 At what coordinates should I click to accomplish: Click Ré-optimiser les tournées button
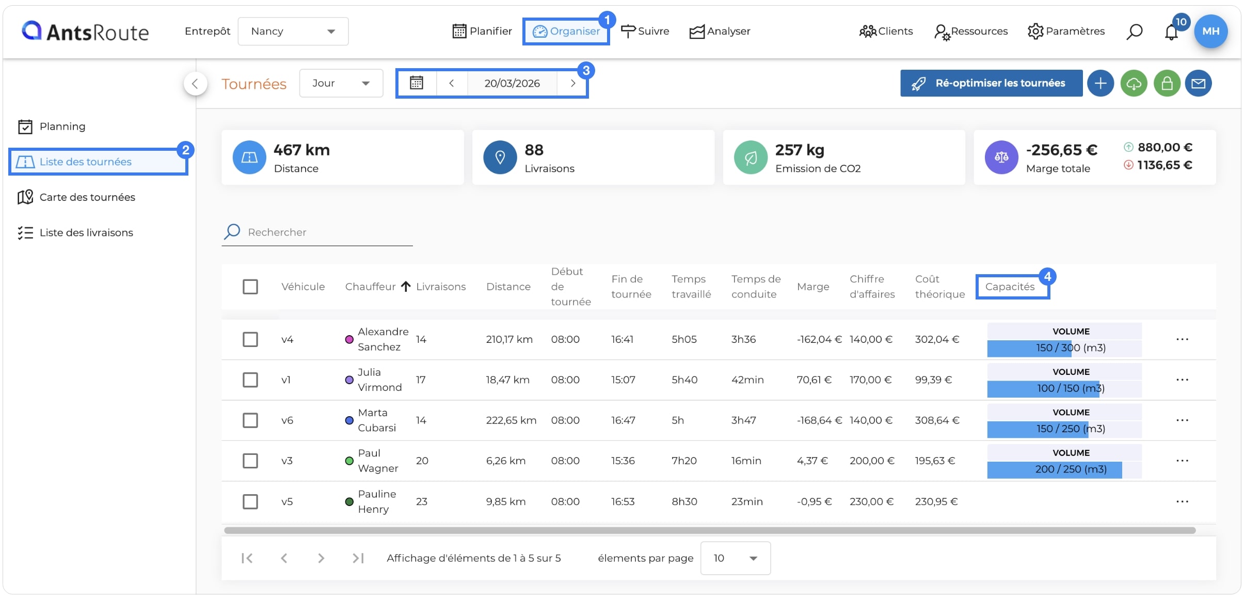point(991,83)
